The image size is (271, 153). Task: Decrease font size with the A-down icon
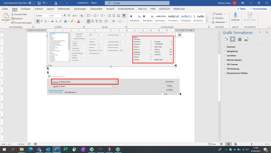point(69,16)
